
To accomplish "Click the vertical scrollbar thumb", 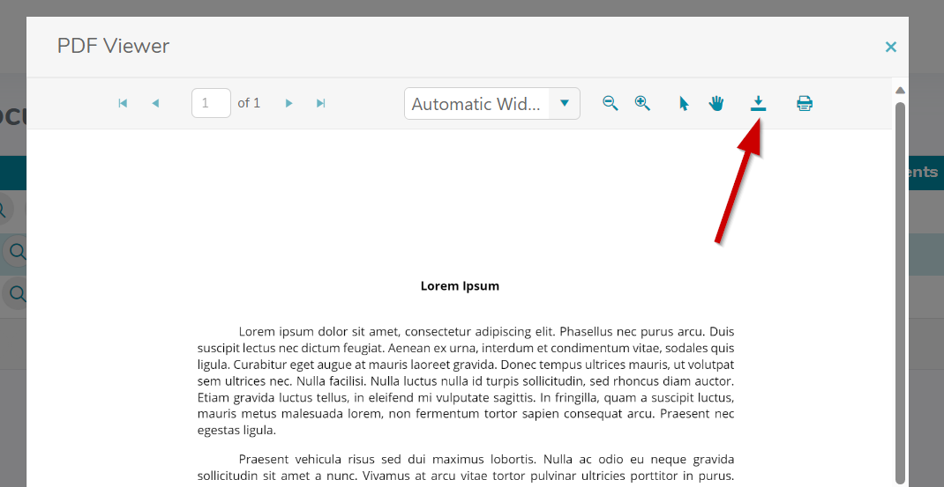I will 901,291.
